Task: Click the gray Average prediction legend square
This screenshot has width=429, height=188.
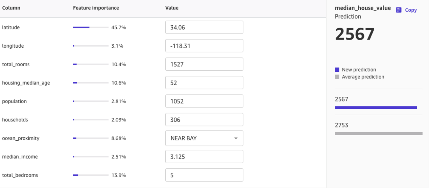Action: click(337, 77)
